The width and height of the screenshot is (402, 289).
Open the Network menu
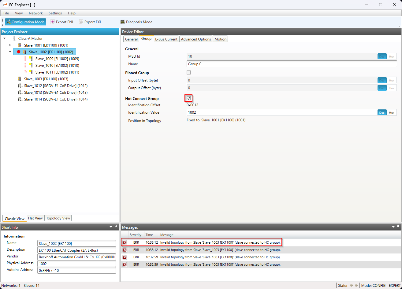(36, 13)
